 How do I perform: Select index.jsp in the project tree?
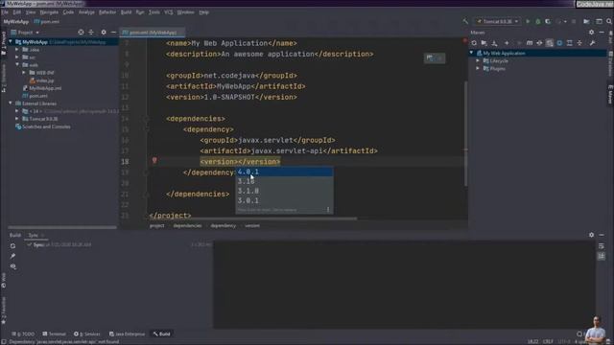(41, 80)
